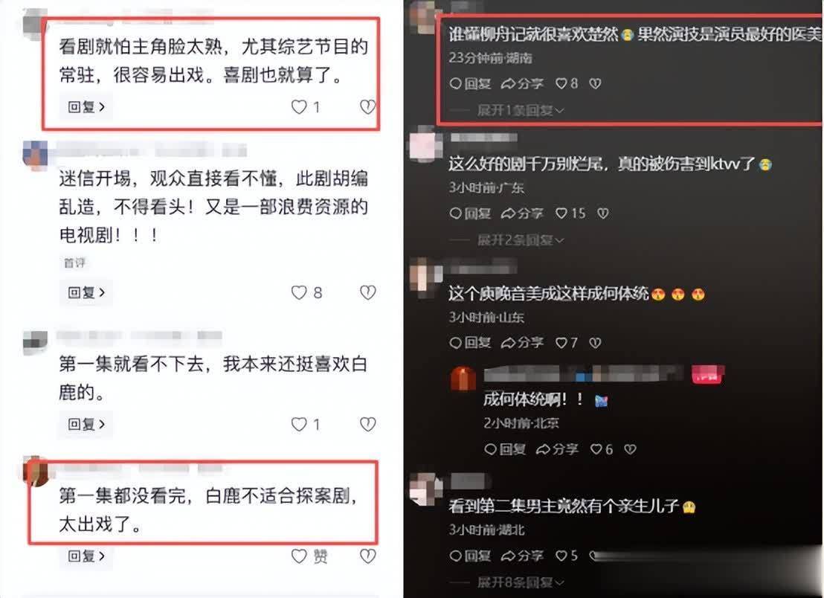Share the 庾晚音美成这样 comment via 分享
The image size is (824, 598).
(522, 343)
